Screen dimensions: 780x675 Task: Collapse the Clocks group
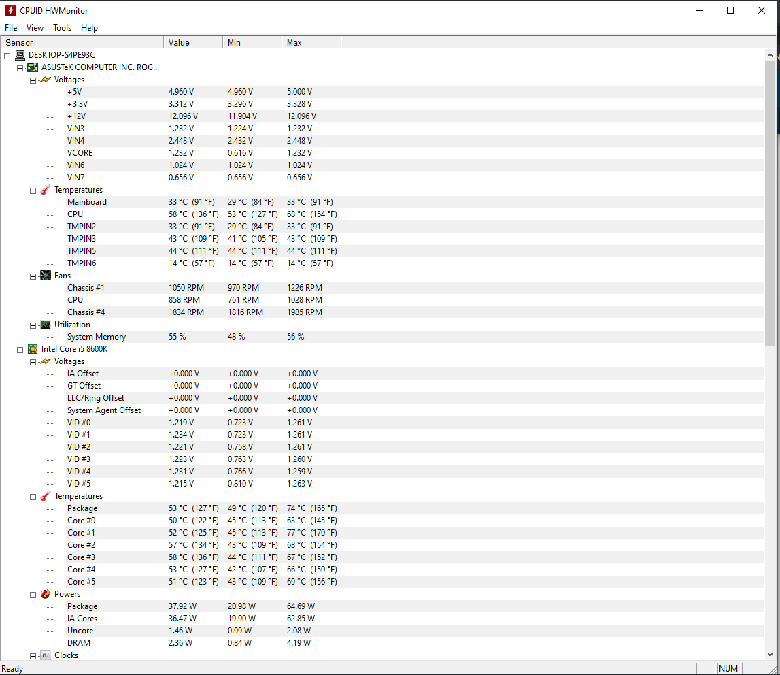(33, 656)
